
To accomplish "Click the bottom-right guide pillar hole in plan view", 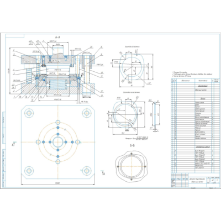I will coord(87,171).
